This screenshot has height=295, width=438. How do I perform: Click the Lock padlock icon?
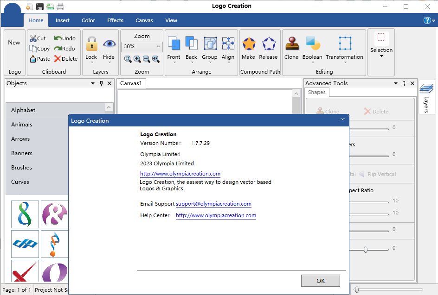point(91,44)
